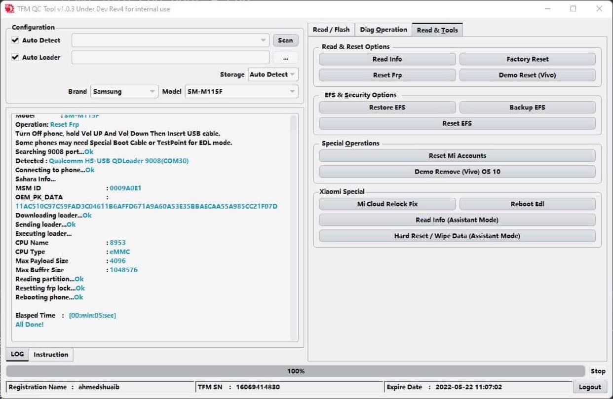Click the Reading partition...Ok line
The height and width of the screenshot is (399, 613).
49,279
